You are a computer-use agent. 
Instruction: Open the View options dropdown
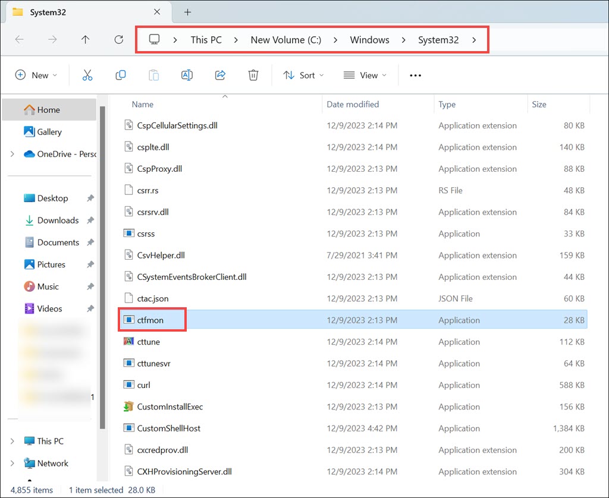pyautogui.click(x=365, y=75)
